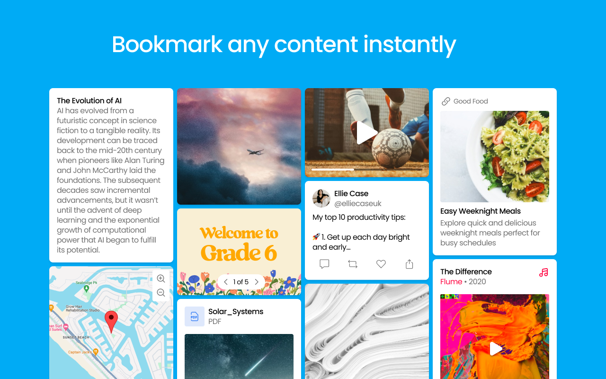Play the soccer ball video
606x379 pixels.
[x=366, y=133]
